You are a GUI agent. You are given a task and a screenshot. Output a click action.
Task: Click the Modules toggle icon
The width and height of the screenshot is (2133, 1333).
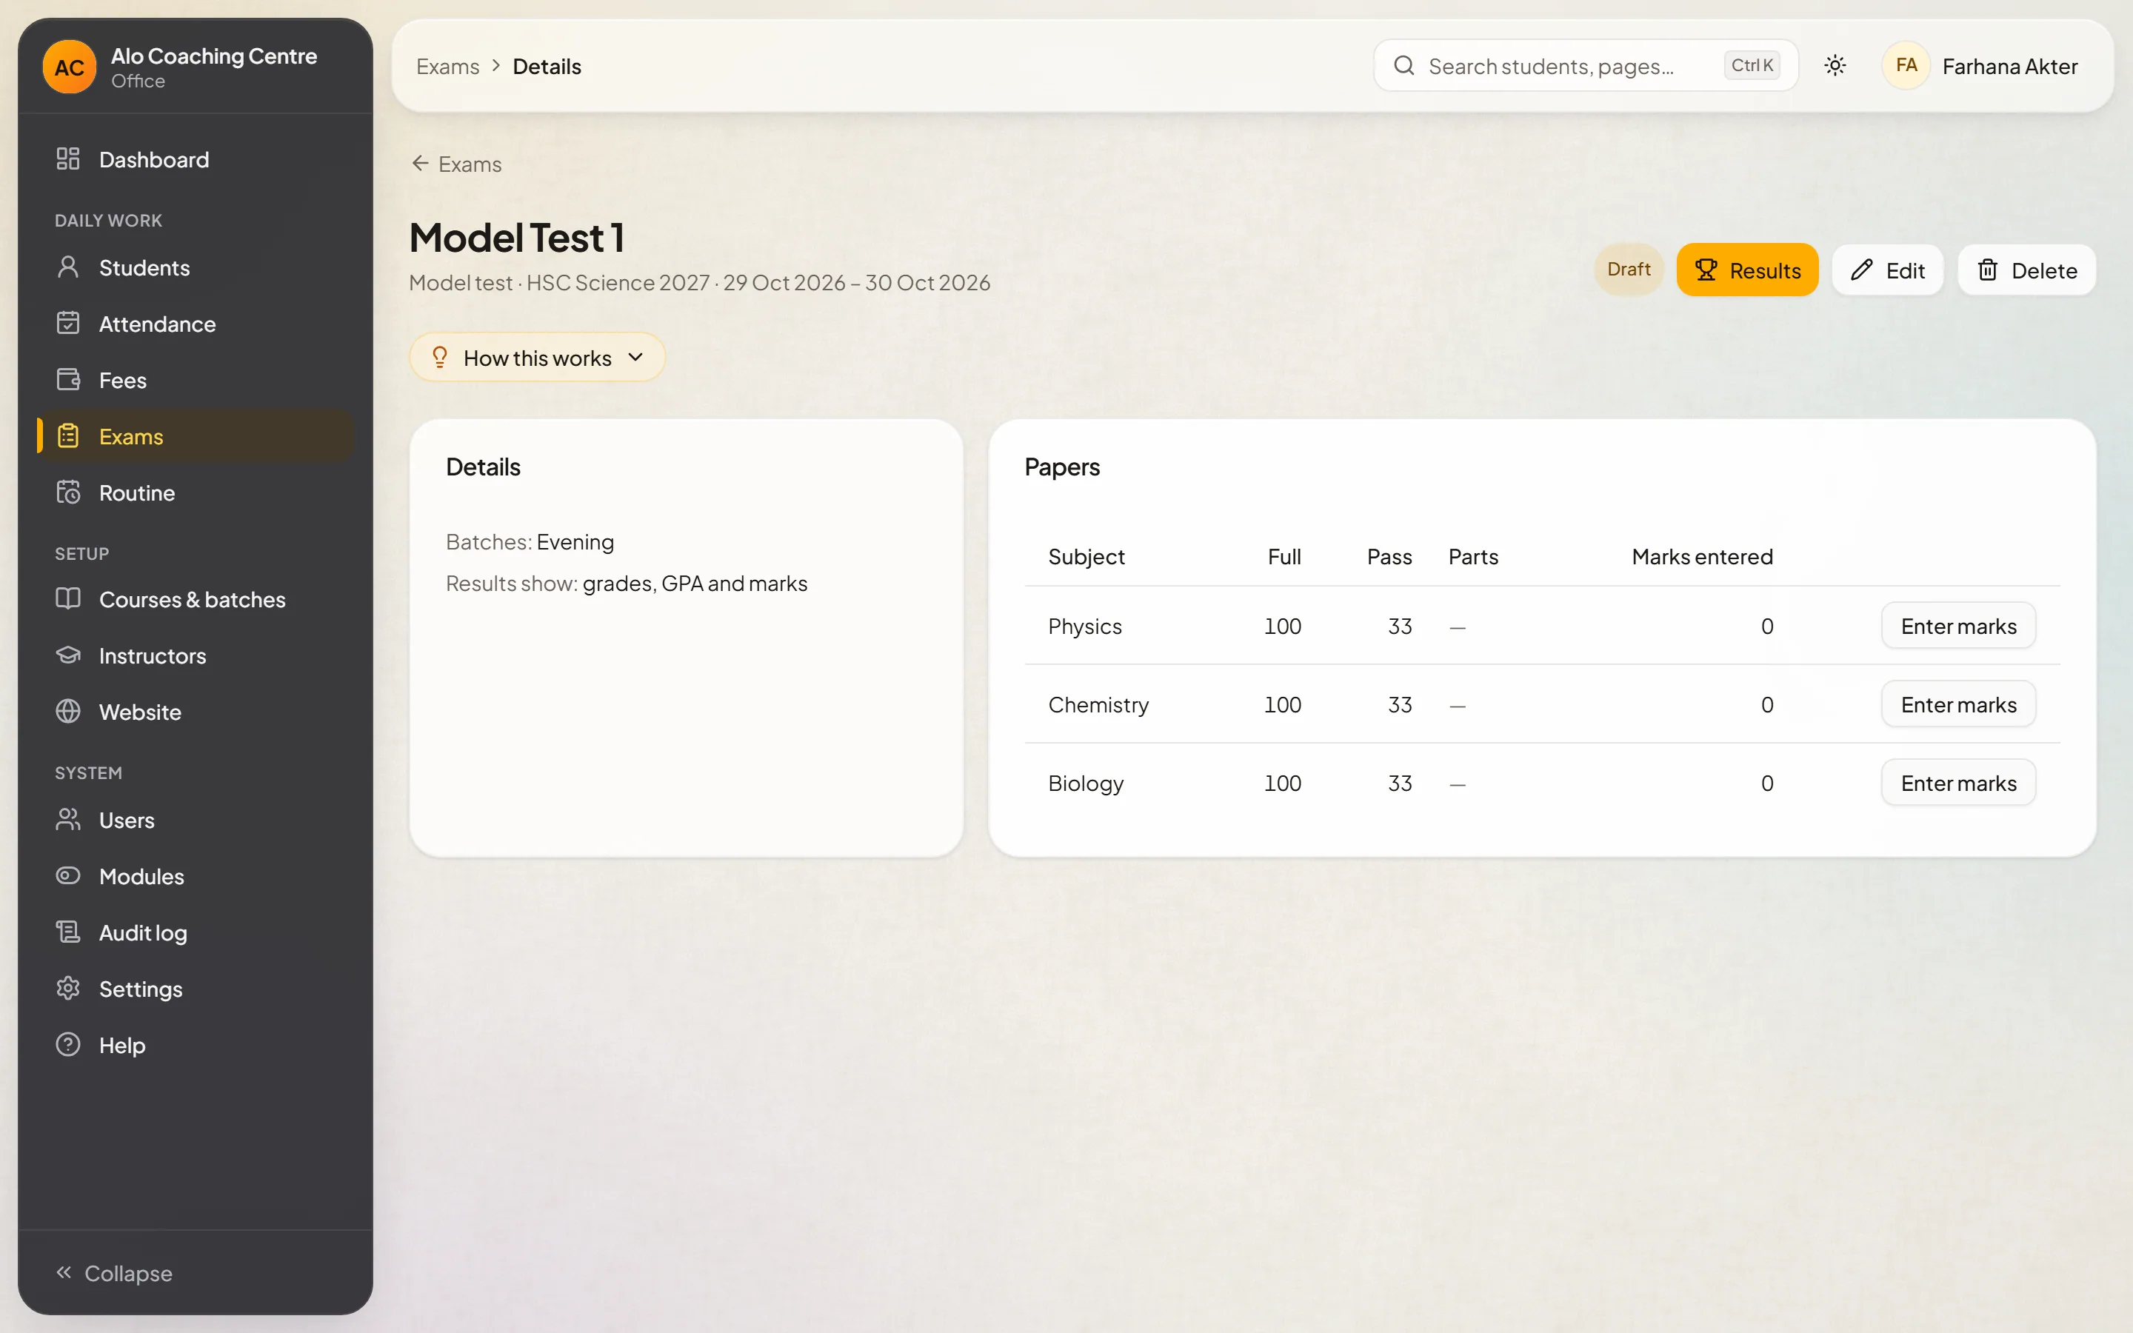[x=68, y=876]
